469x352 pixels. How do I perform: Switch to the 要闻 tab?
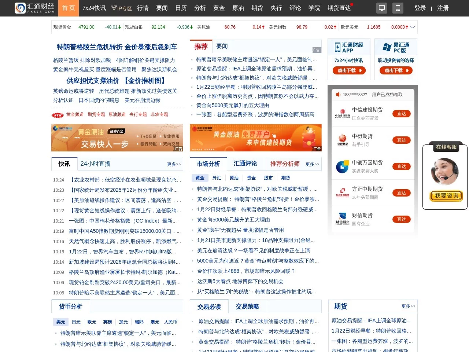click(222, 46)
